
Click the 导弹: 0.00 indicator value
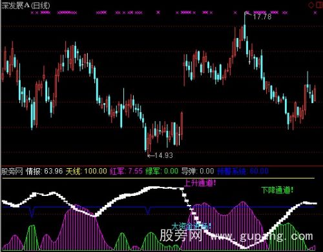[x=198, y=171]
